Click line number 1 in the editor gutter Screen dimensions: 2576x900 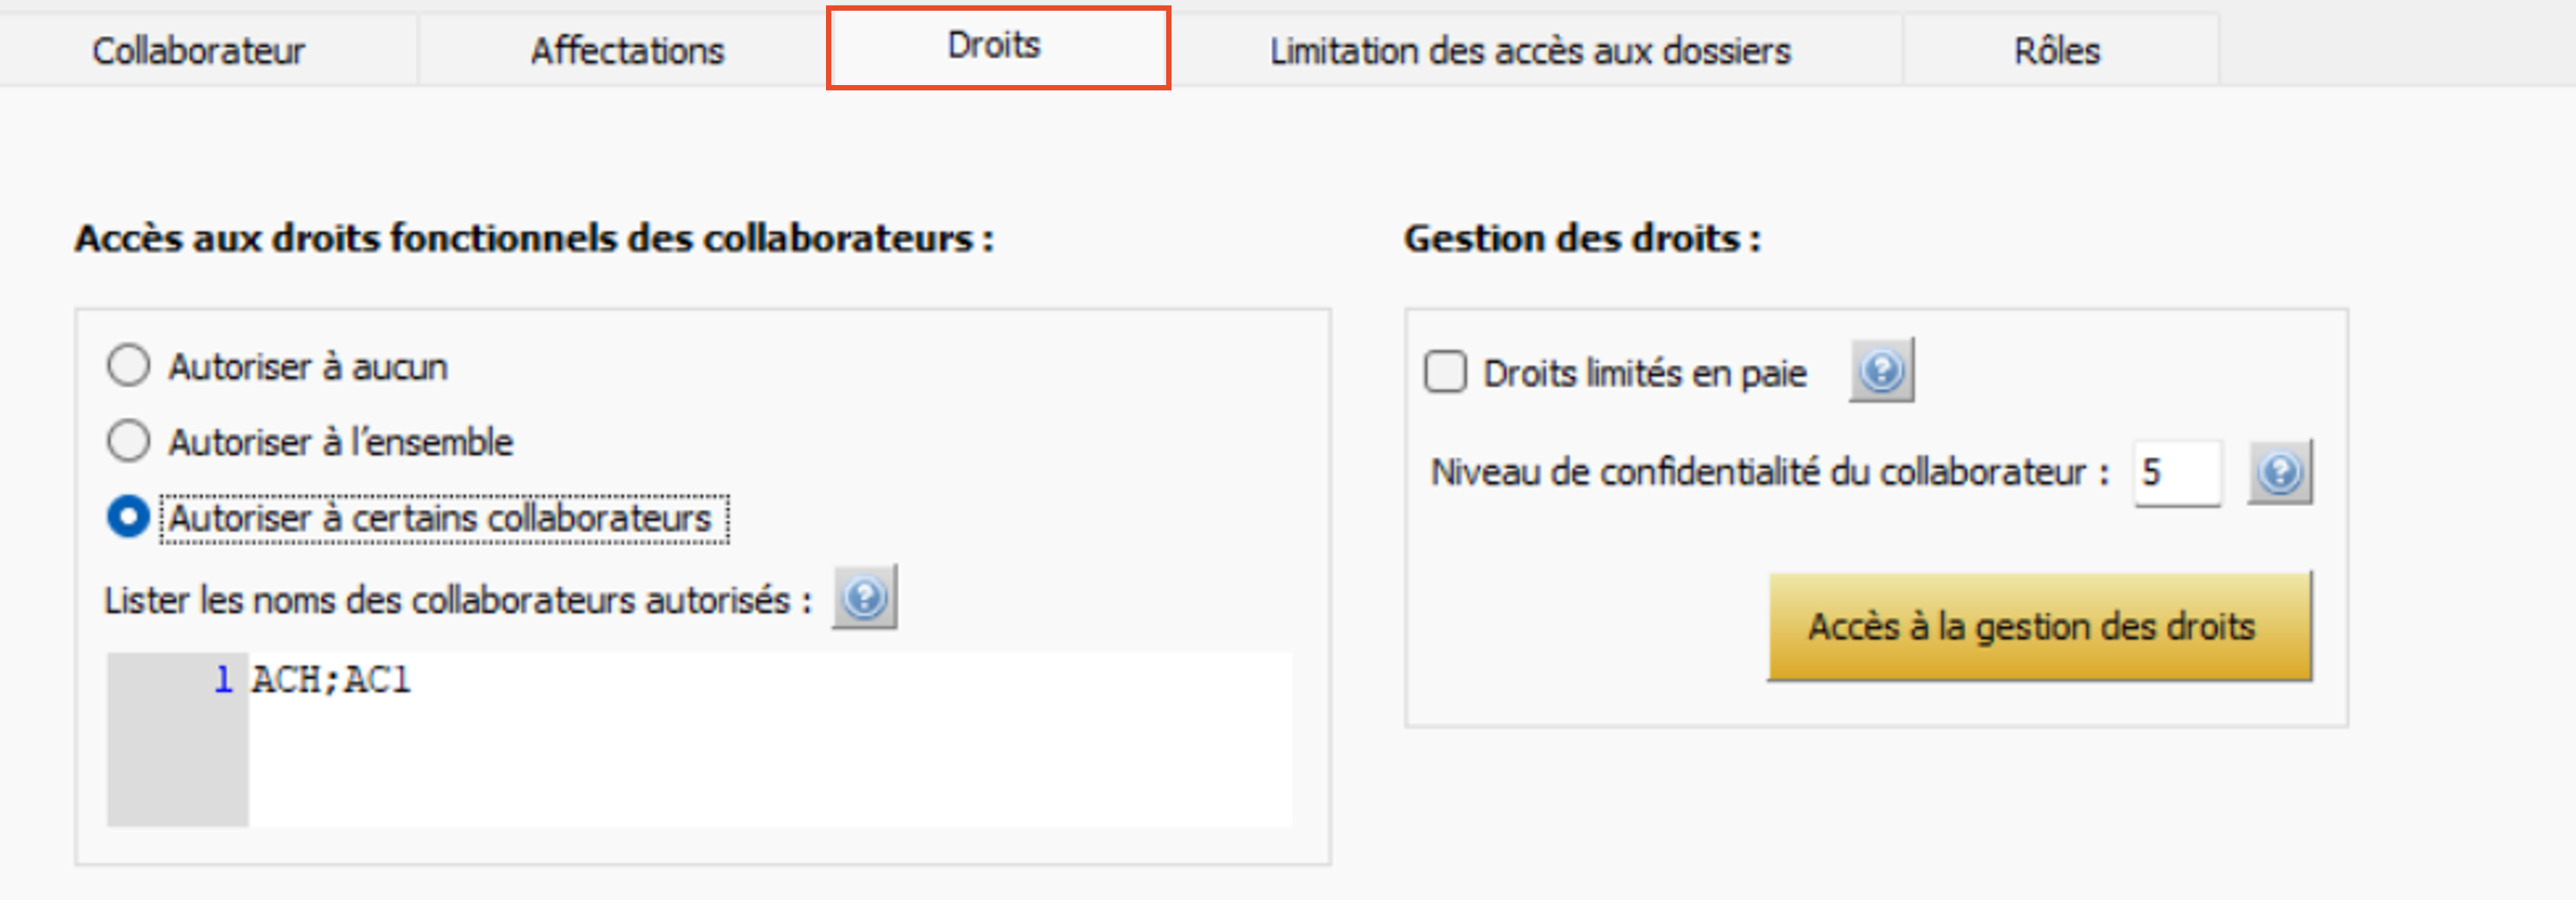pos(223,680)
